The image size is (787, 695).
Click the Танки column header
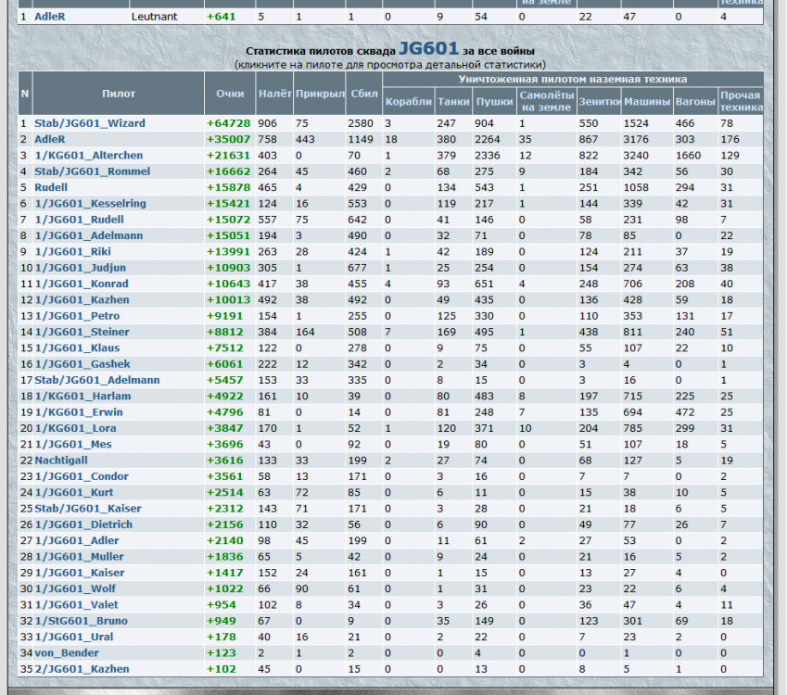(x=453, y=102)
